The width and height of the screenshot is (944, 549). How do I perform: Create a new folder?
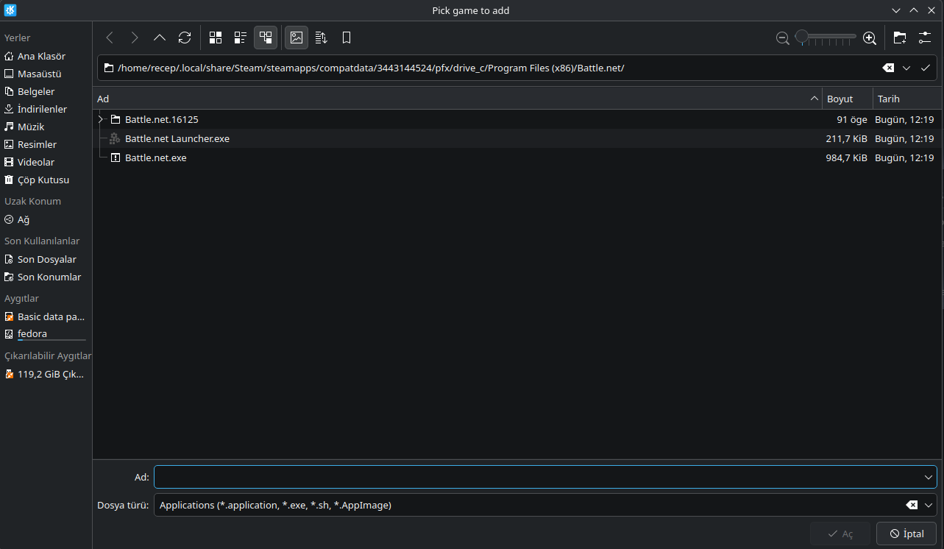coord(900,38)
